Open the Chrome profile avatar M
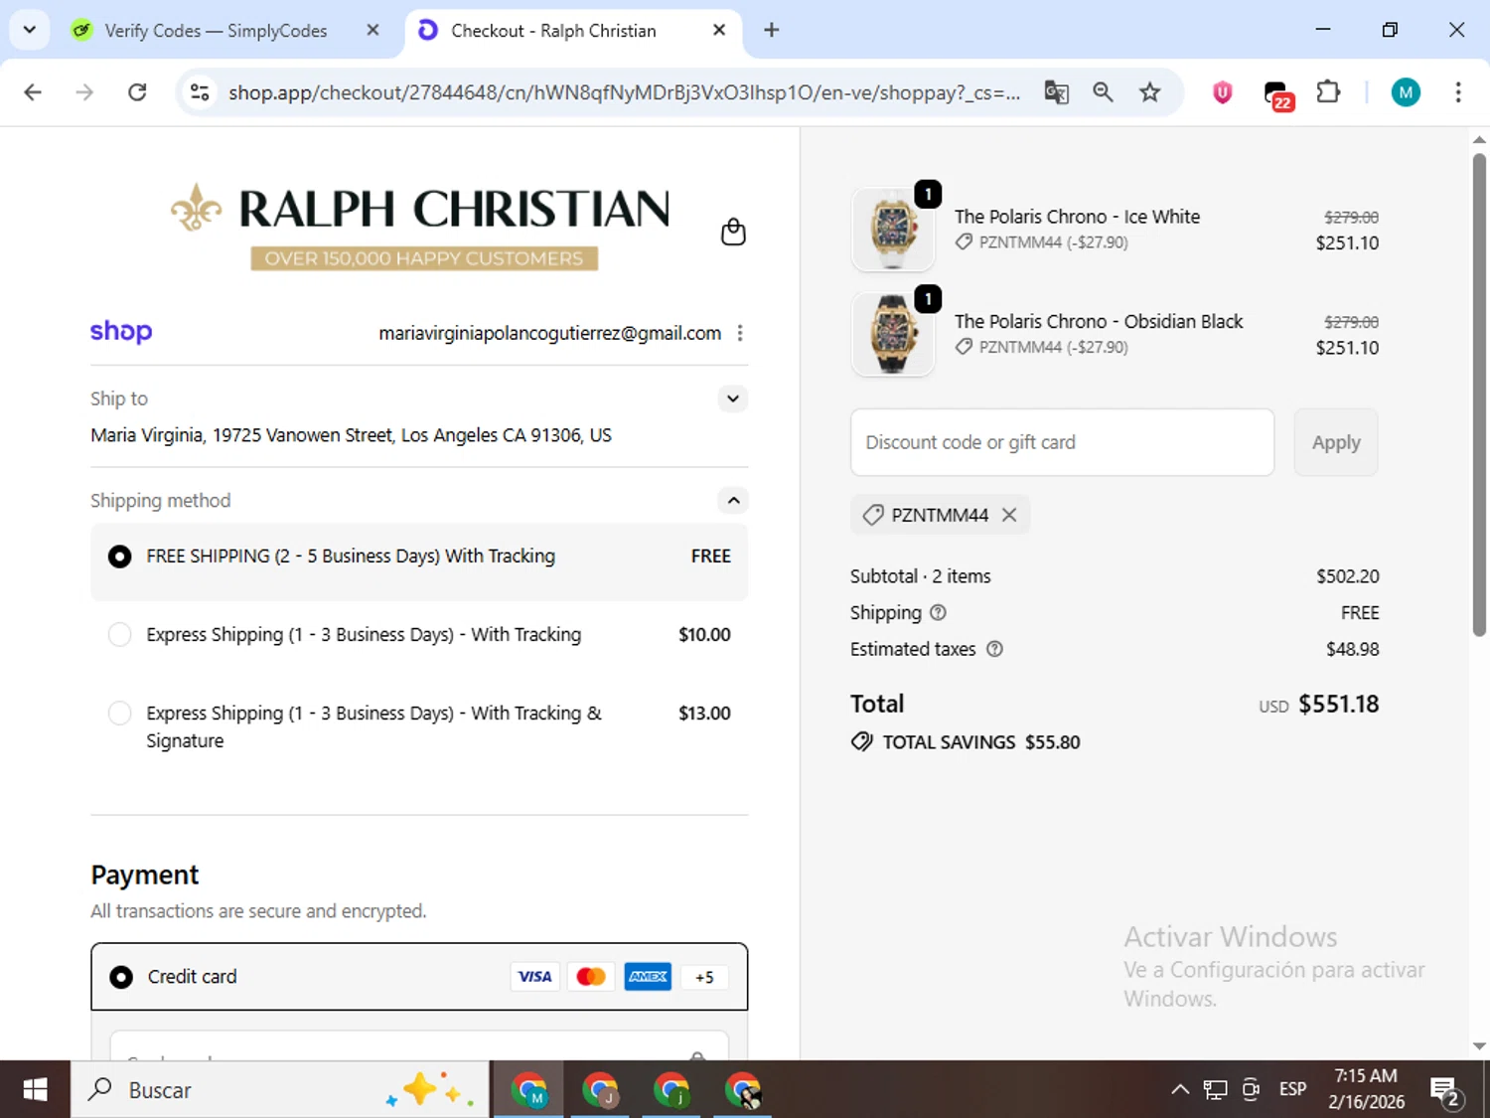 [1406, 92]
